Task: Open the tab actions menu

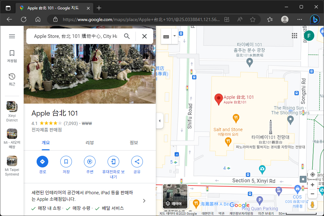Action: coord(8,8)
